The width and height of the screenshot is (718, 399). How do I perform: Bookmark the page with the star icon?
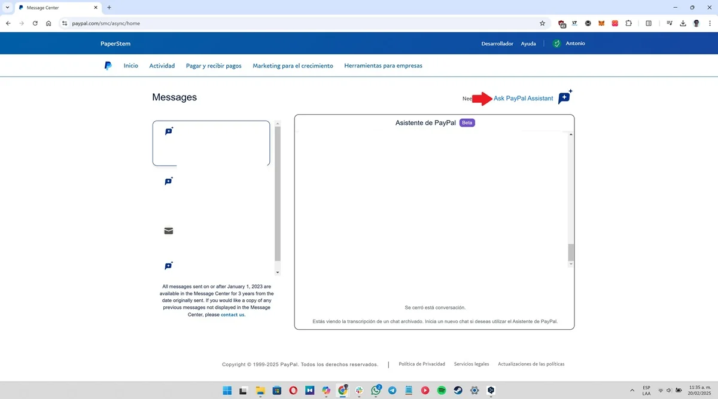click(x=542, y=23)
